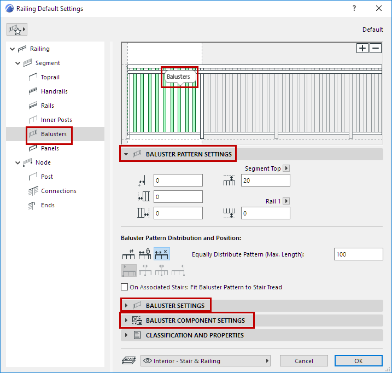The width and height of the screenshot is (392, 373).
Task: Open the Rail 1 reference arrow
Action: click(x=286, y=201)
